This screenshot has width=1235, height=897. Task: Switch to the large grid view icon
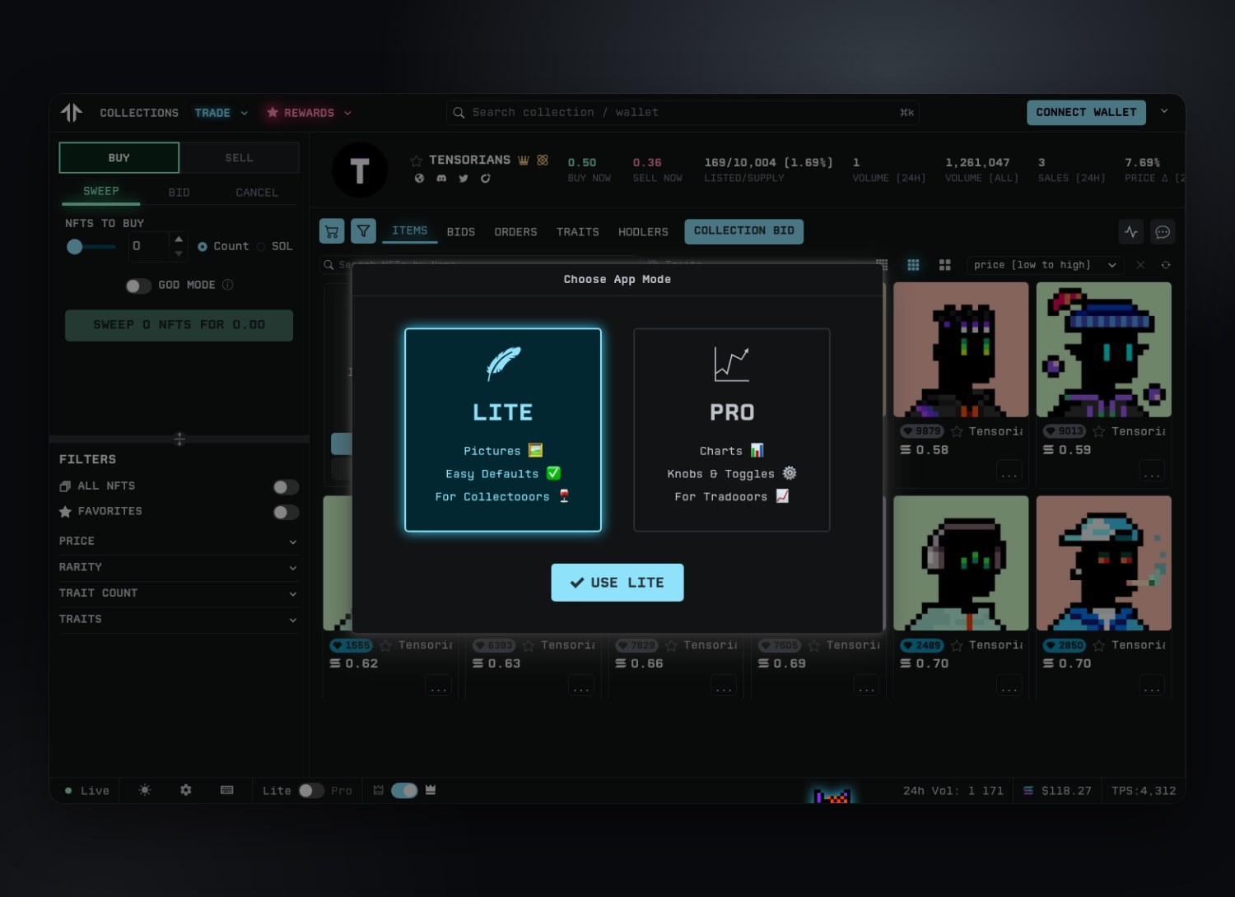945,265
